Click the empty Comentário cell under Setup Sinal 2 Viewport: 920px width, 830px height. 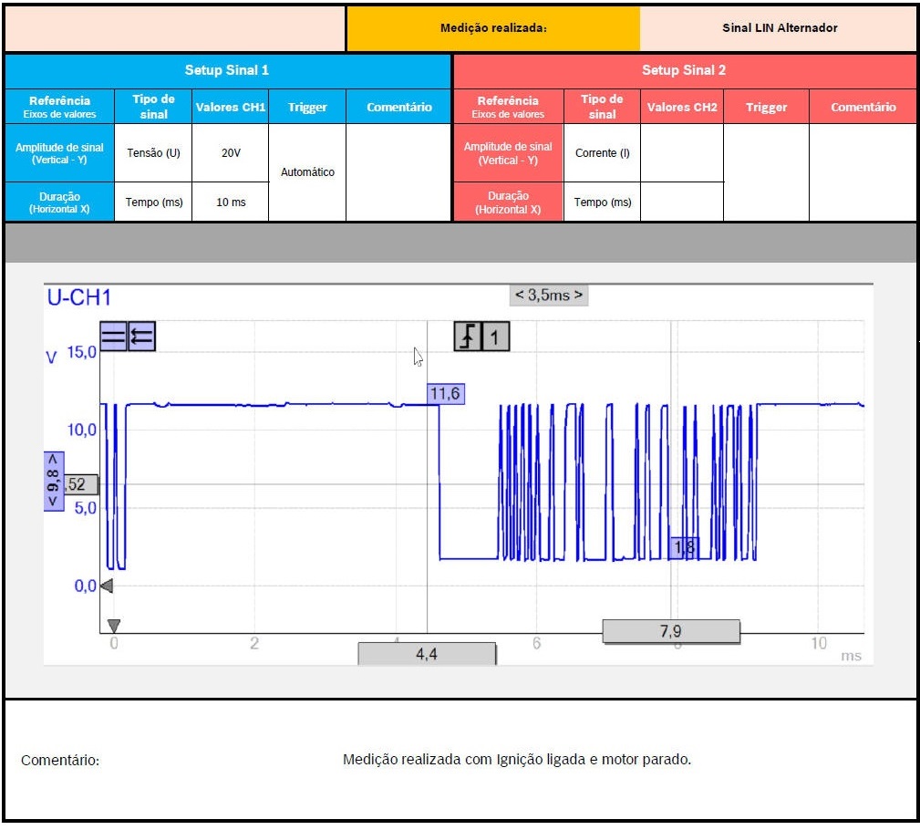tap(863, 172)
